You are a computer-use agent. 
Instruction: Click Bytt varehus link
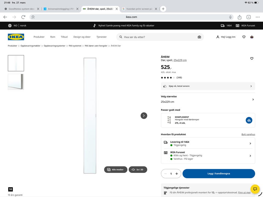[248, 134]
